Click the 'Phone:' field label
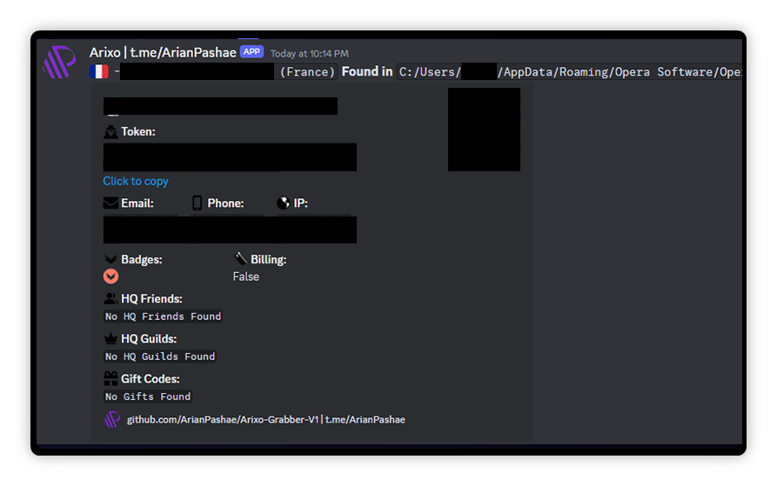 click(225, 203)
